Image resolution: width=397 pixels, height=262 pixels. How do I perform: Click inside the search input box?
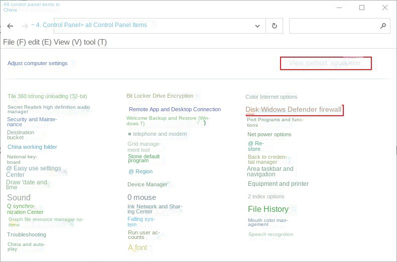[x=333, y=26]
